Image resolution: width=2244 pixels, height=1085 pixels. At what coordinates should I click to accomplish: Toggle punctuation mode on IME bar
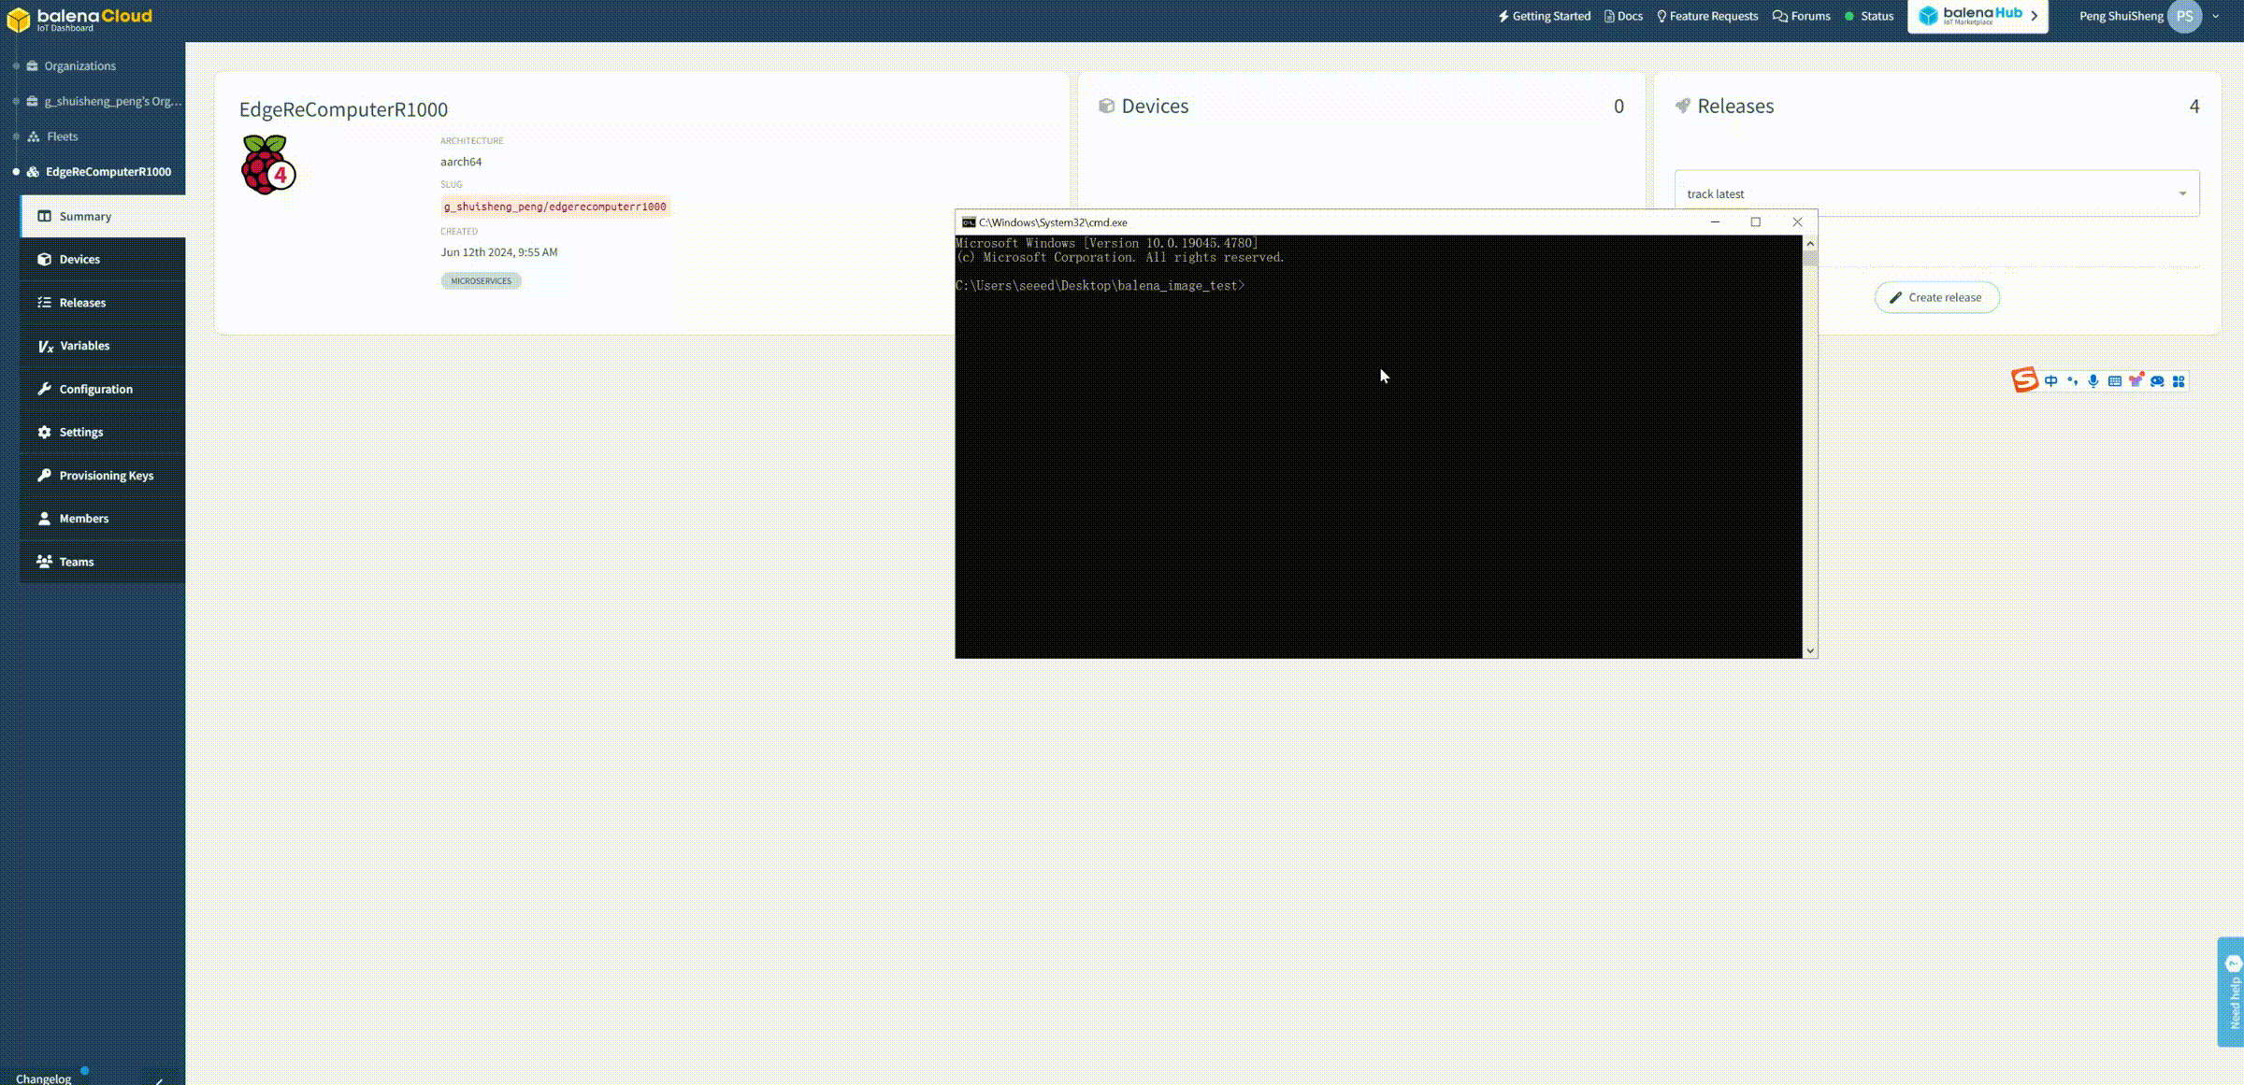pos(2072,381)
